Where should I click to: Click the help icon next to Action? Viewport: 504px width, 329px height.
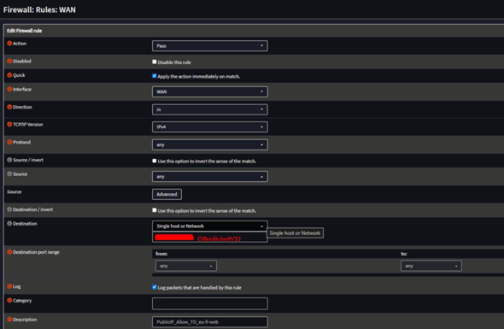9,43
